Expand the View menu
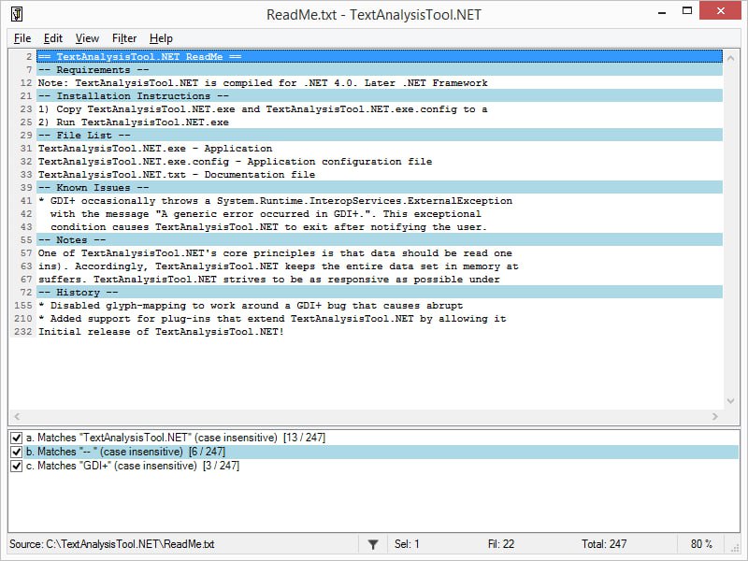This screenshot has width=748, height=561. pyautogui.click(x=87, y=38)
